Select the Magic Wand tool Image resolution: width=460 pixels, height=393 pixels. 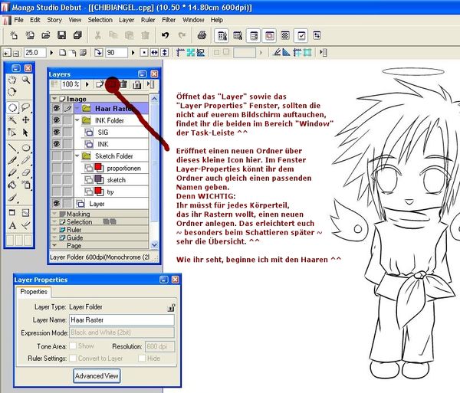(12, 120)
